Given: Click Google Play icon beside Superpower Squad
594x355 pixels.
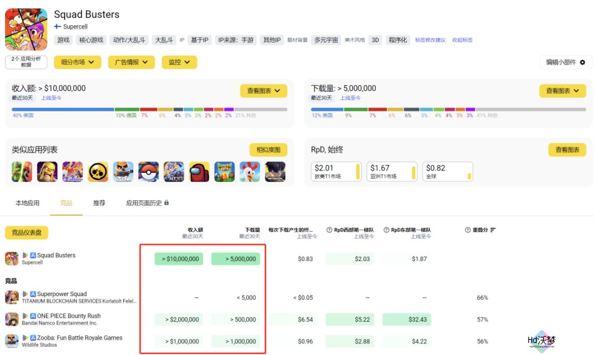Looking at the screenshot, I should (26, 294).
